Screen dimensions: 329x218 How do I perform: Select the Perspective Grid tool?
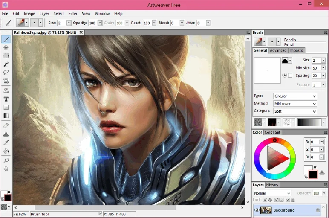click(x=6, y=90)
